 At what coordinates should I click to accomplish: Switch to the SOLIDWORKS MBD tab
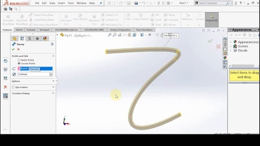click(x=94, y=30)
